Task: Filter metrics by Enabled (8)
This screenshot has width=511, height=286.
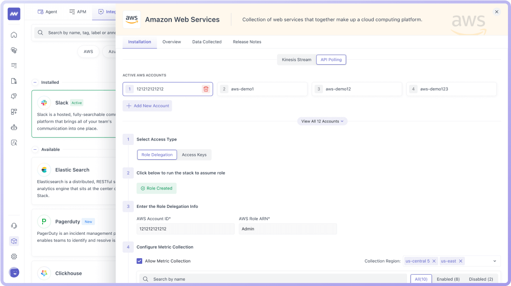Action: [448, 279]
